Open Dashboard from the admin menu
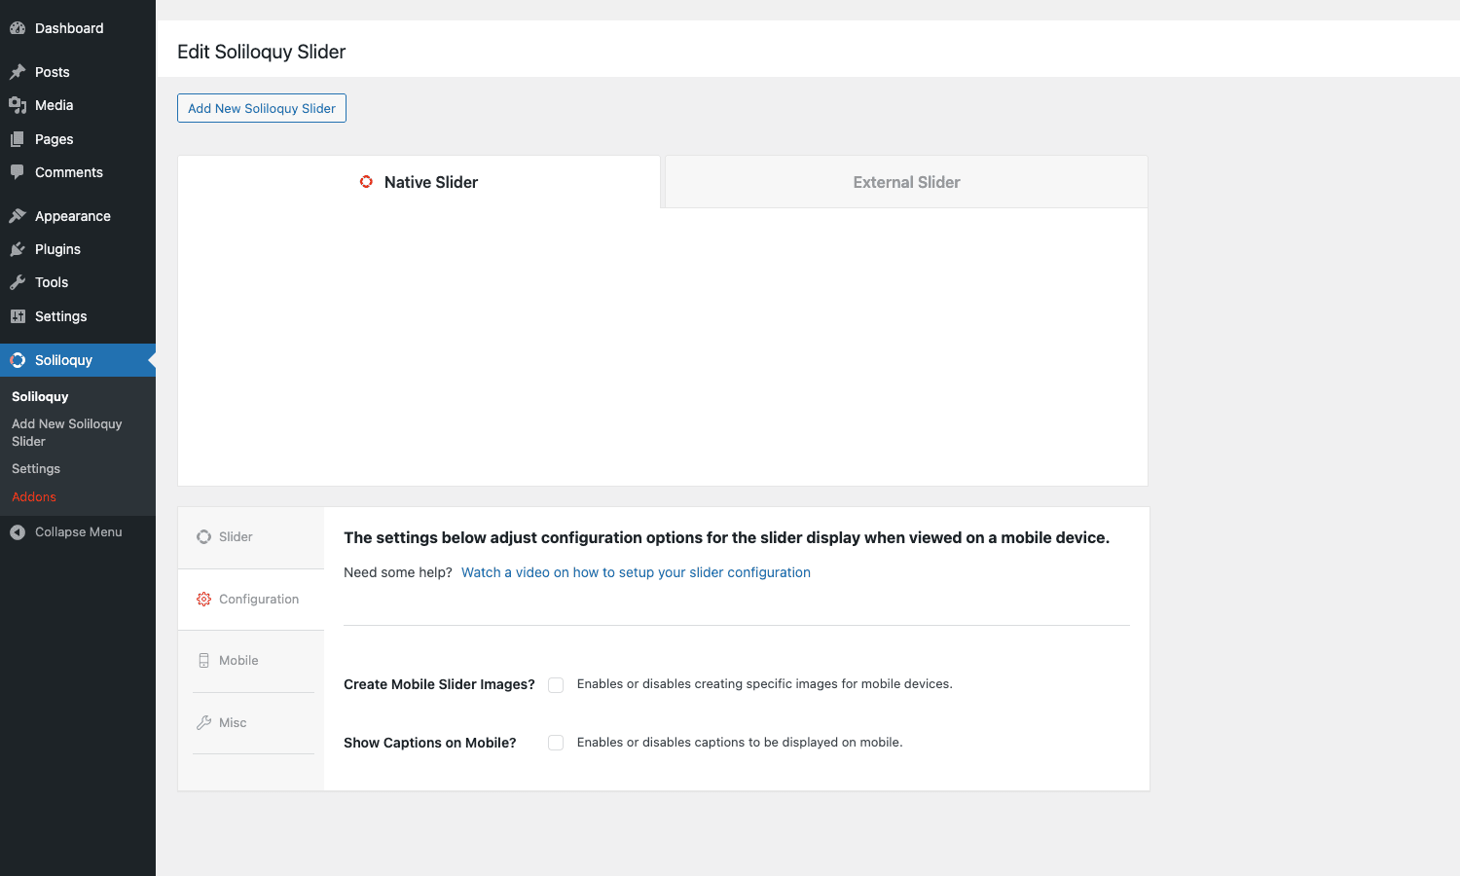Image resolution: width=1460 pixels, height=876 pixels. (78, 28)
